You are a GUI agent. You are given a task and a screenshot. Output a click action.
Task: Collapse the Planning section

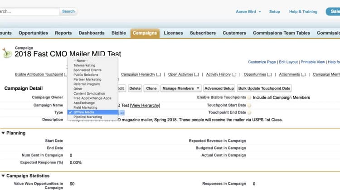[3, 133]
